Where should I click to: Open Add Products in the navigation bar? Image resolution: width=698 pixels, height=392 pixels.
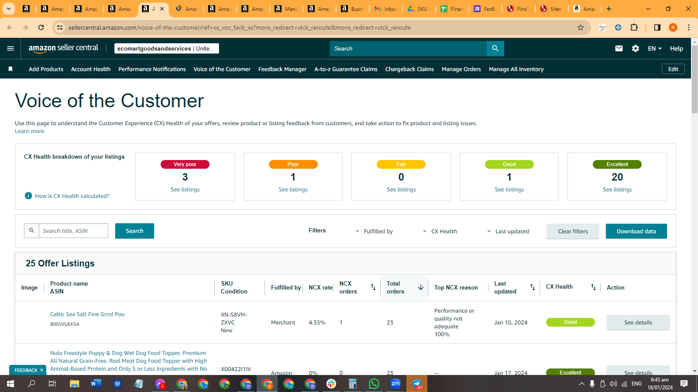46,69
